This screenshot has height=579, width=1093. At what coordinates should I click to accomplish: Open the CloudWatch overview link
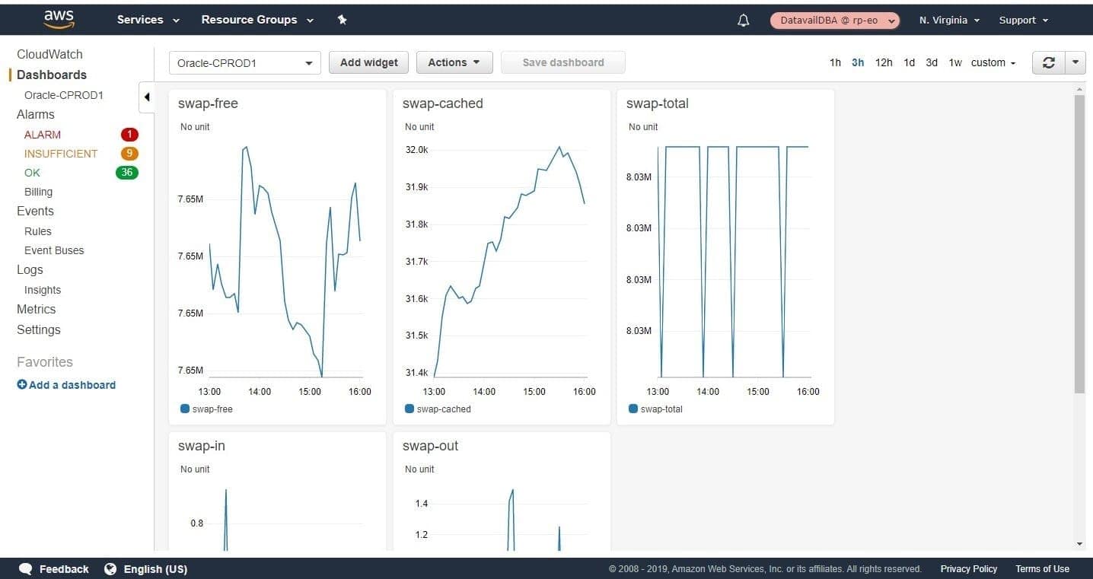(x=49, y=54)
